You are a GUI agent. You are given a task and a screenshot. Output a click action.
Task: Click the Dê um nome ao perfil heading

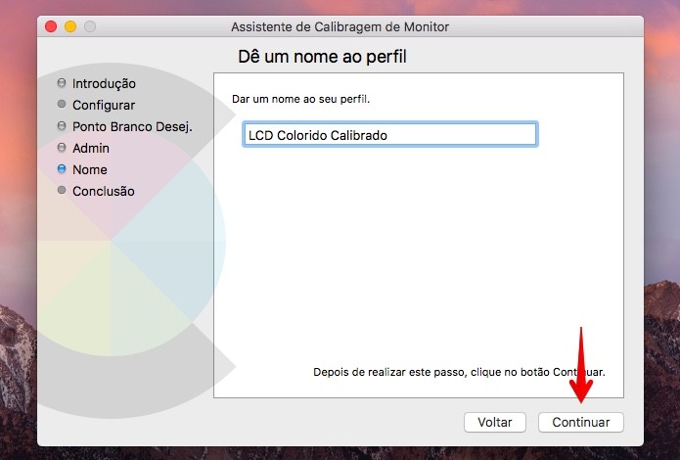(322, 57)
